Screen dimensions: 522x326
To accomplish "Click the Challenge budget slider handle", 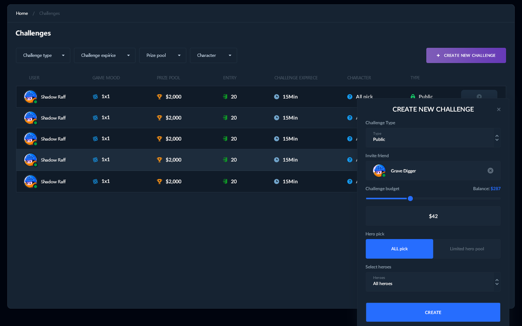I will click(410, 199).
